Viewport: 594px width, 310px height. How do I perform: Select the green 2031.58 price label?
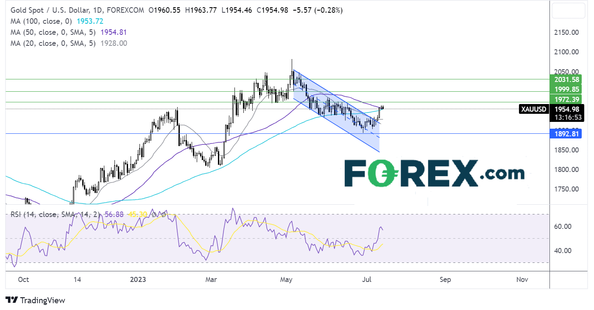566,79
